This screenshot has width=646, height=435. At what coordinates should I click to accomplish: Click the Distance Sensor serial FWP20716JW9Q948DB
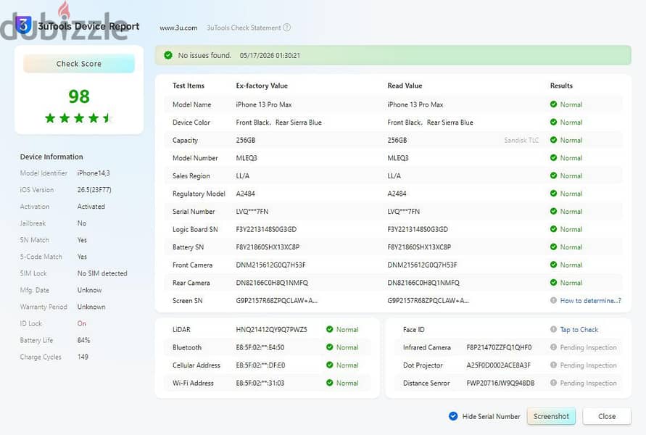pyautogui.click(x=500, y=383)
